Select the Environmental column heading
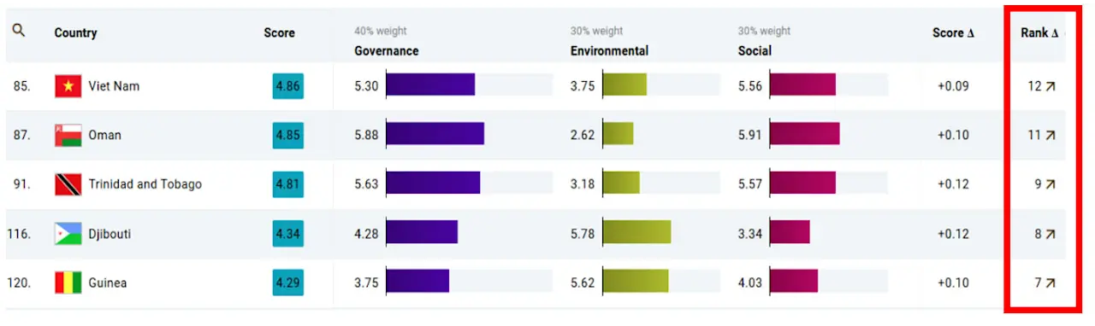 click(x=609, y=50)
